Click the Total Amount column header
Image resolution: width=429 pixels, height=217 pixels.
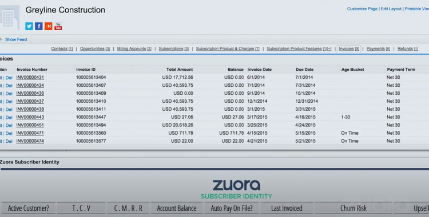180,70
